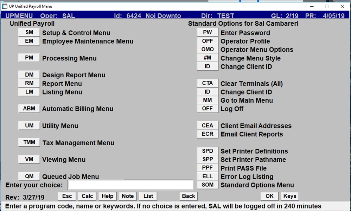
Task: Open Client Email Addresses with CEA button
Action: (208, 126)
